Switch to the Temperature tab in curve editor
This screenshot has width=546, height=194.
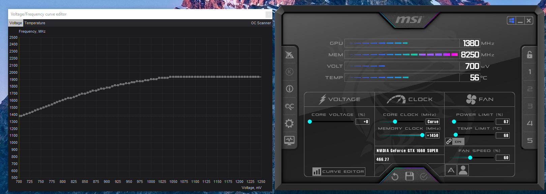point(35,23)
